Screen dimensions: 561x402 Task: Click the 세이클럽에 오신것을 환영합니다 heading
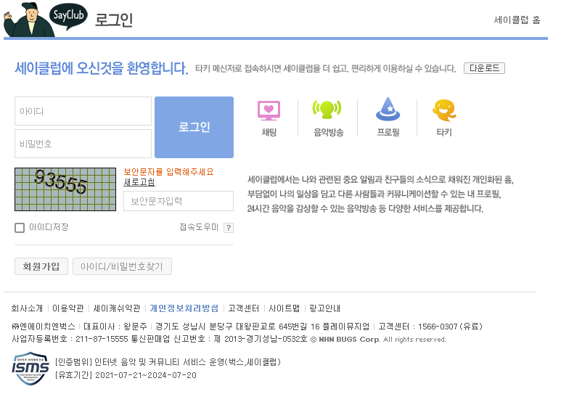[x=102, y=68]
